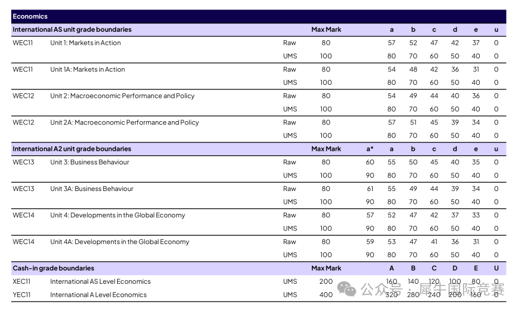Click Unit 1A: Markets in Action
This screenshot has height=310, width=521.
88,70
